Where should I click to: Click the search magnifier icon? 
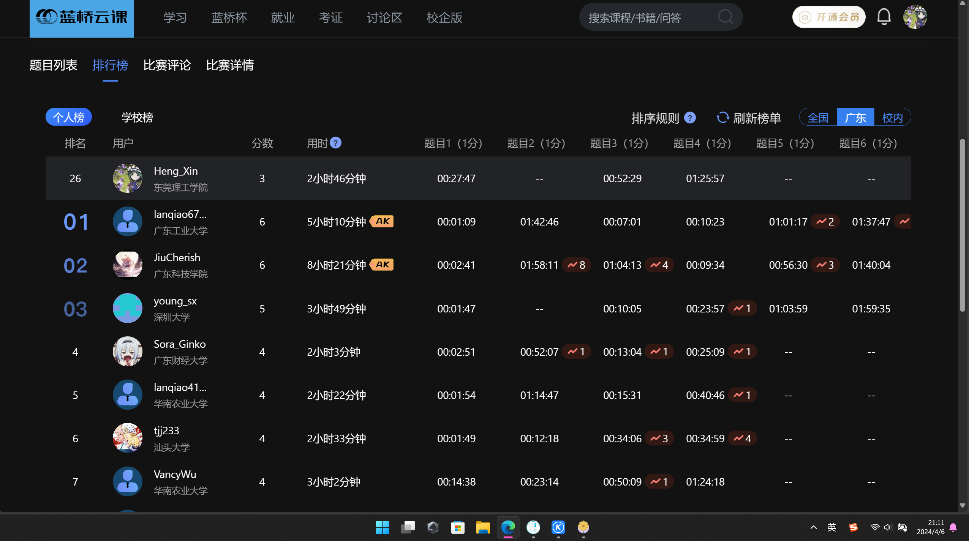725,17
